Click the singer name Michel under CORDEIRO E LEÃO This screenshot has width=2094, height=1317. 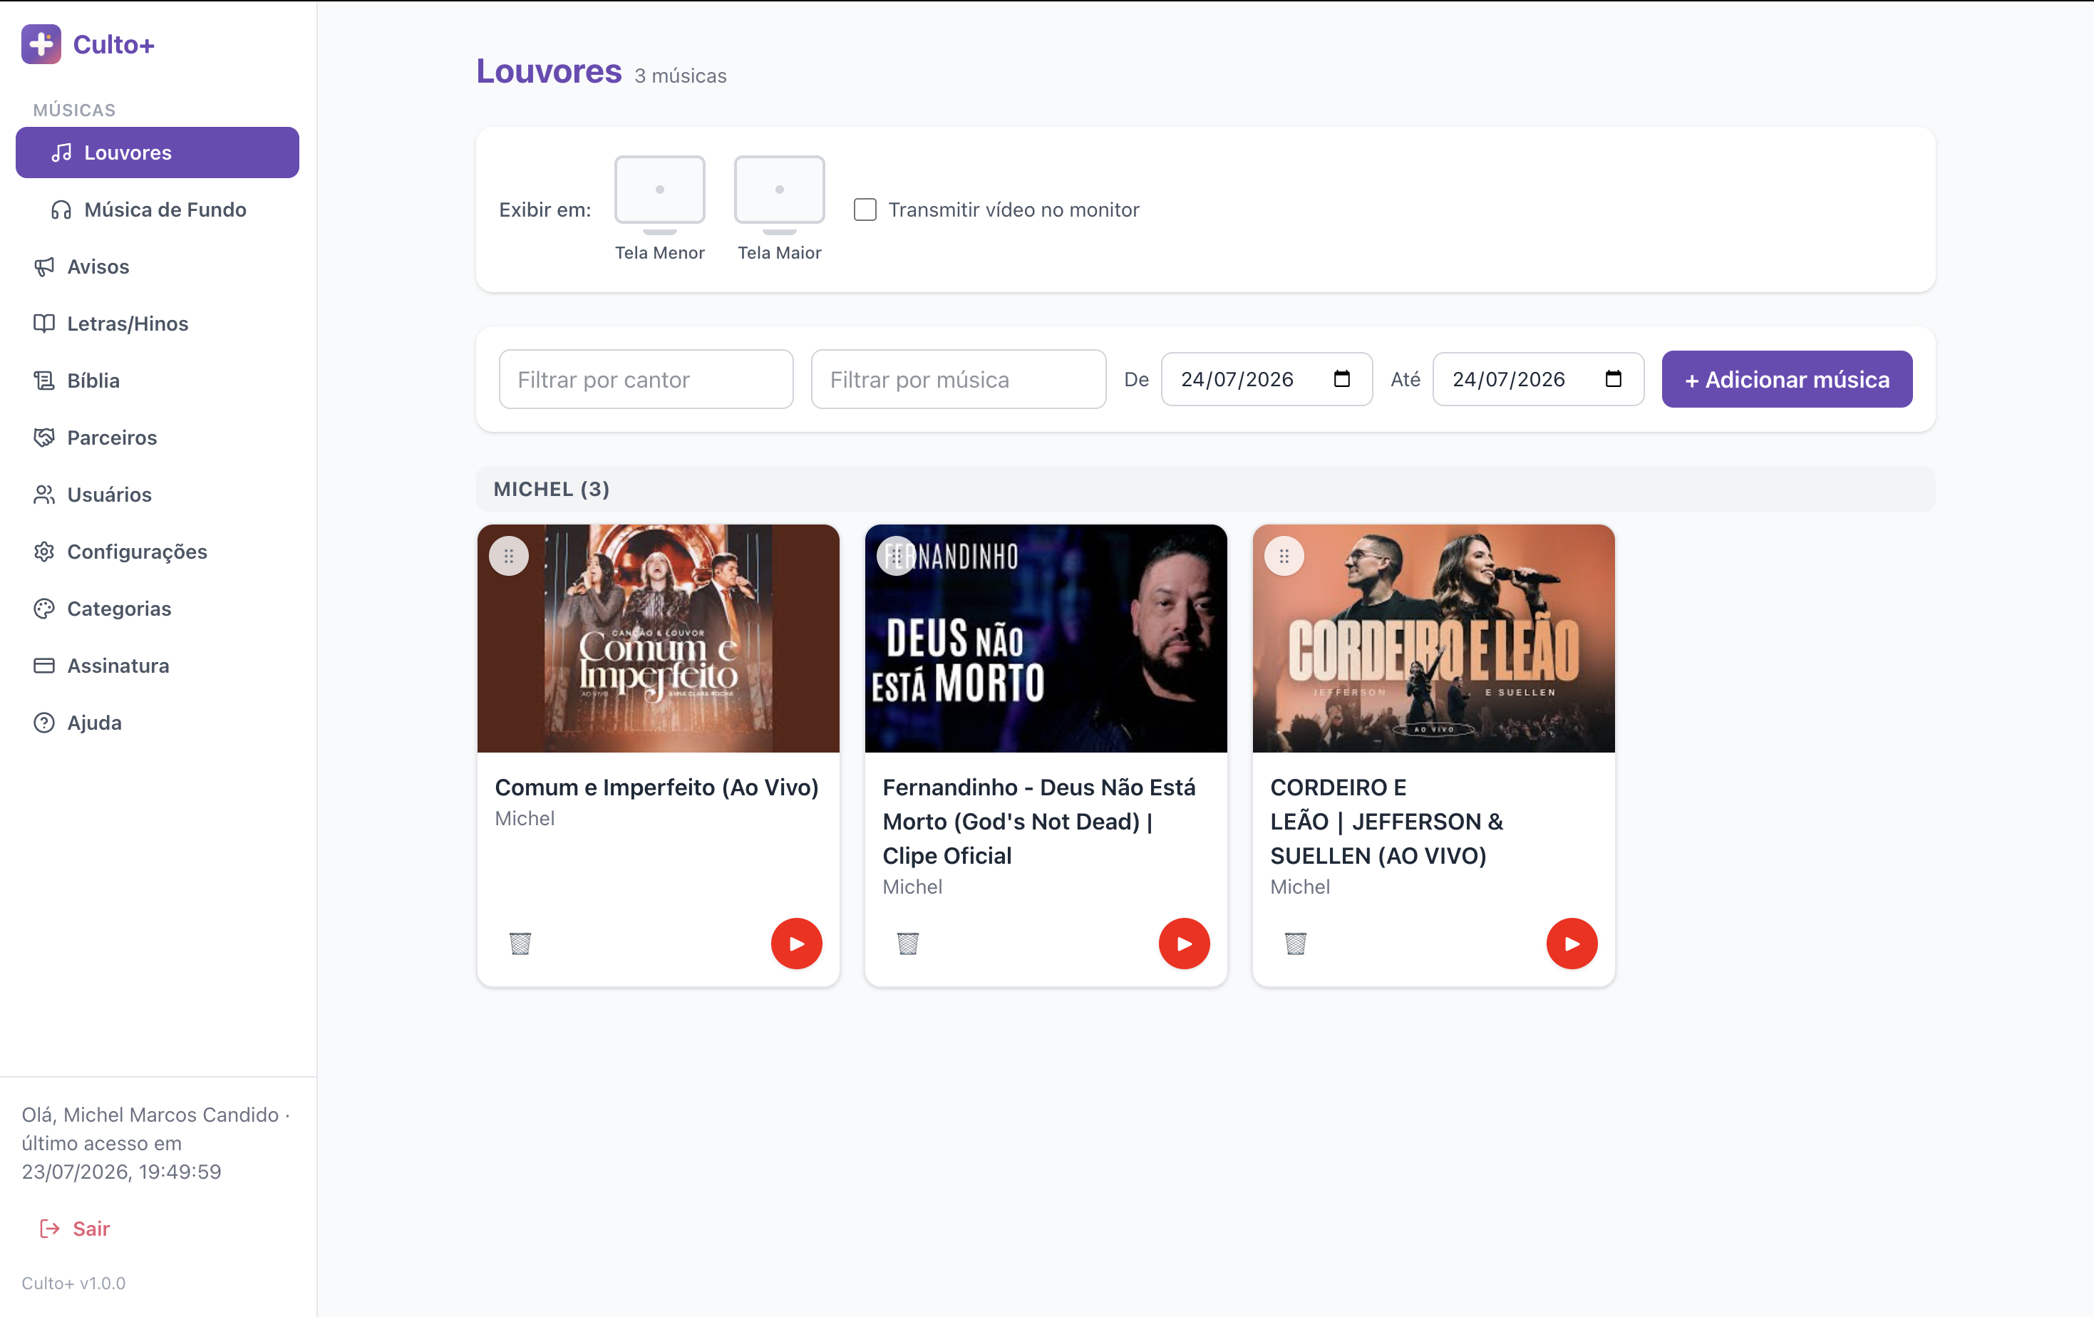(1300, 887)
